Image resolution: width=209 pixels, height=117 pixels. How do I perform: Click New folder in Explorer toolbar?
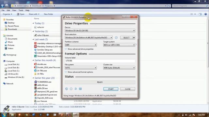(48, 14)
